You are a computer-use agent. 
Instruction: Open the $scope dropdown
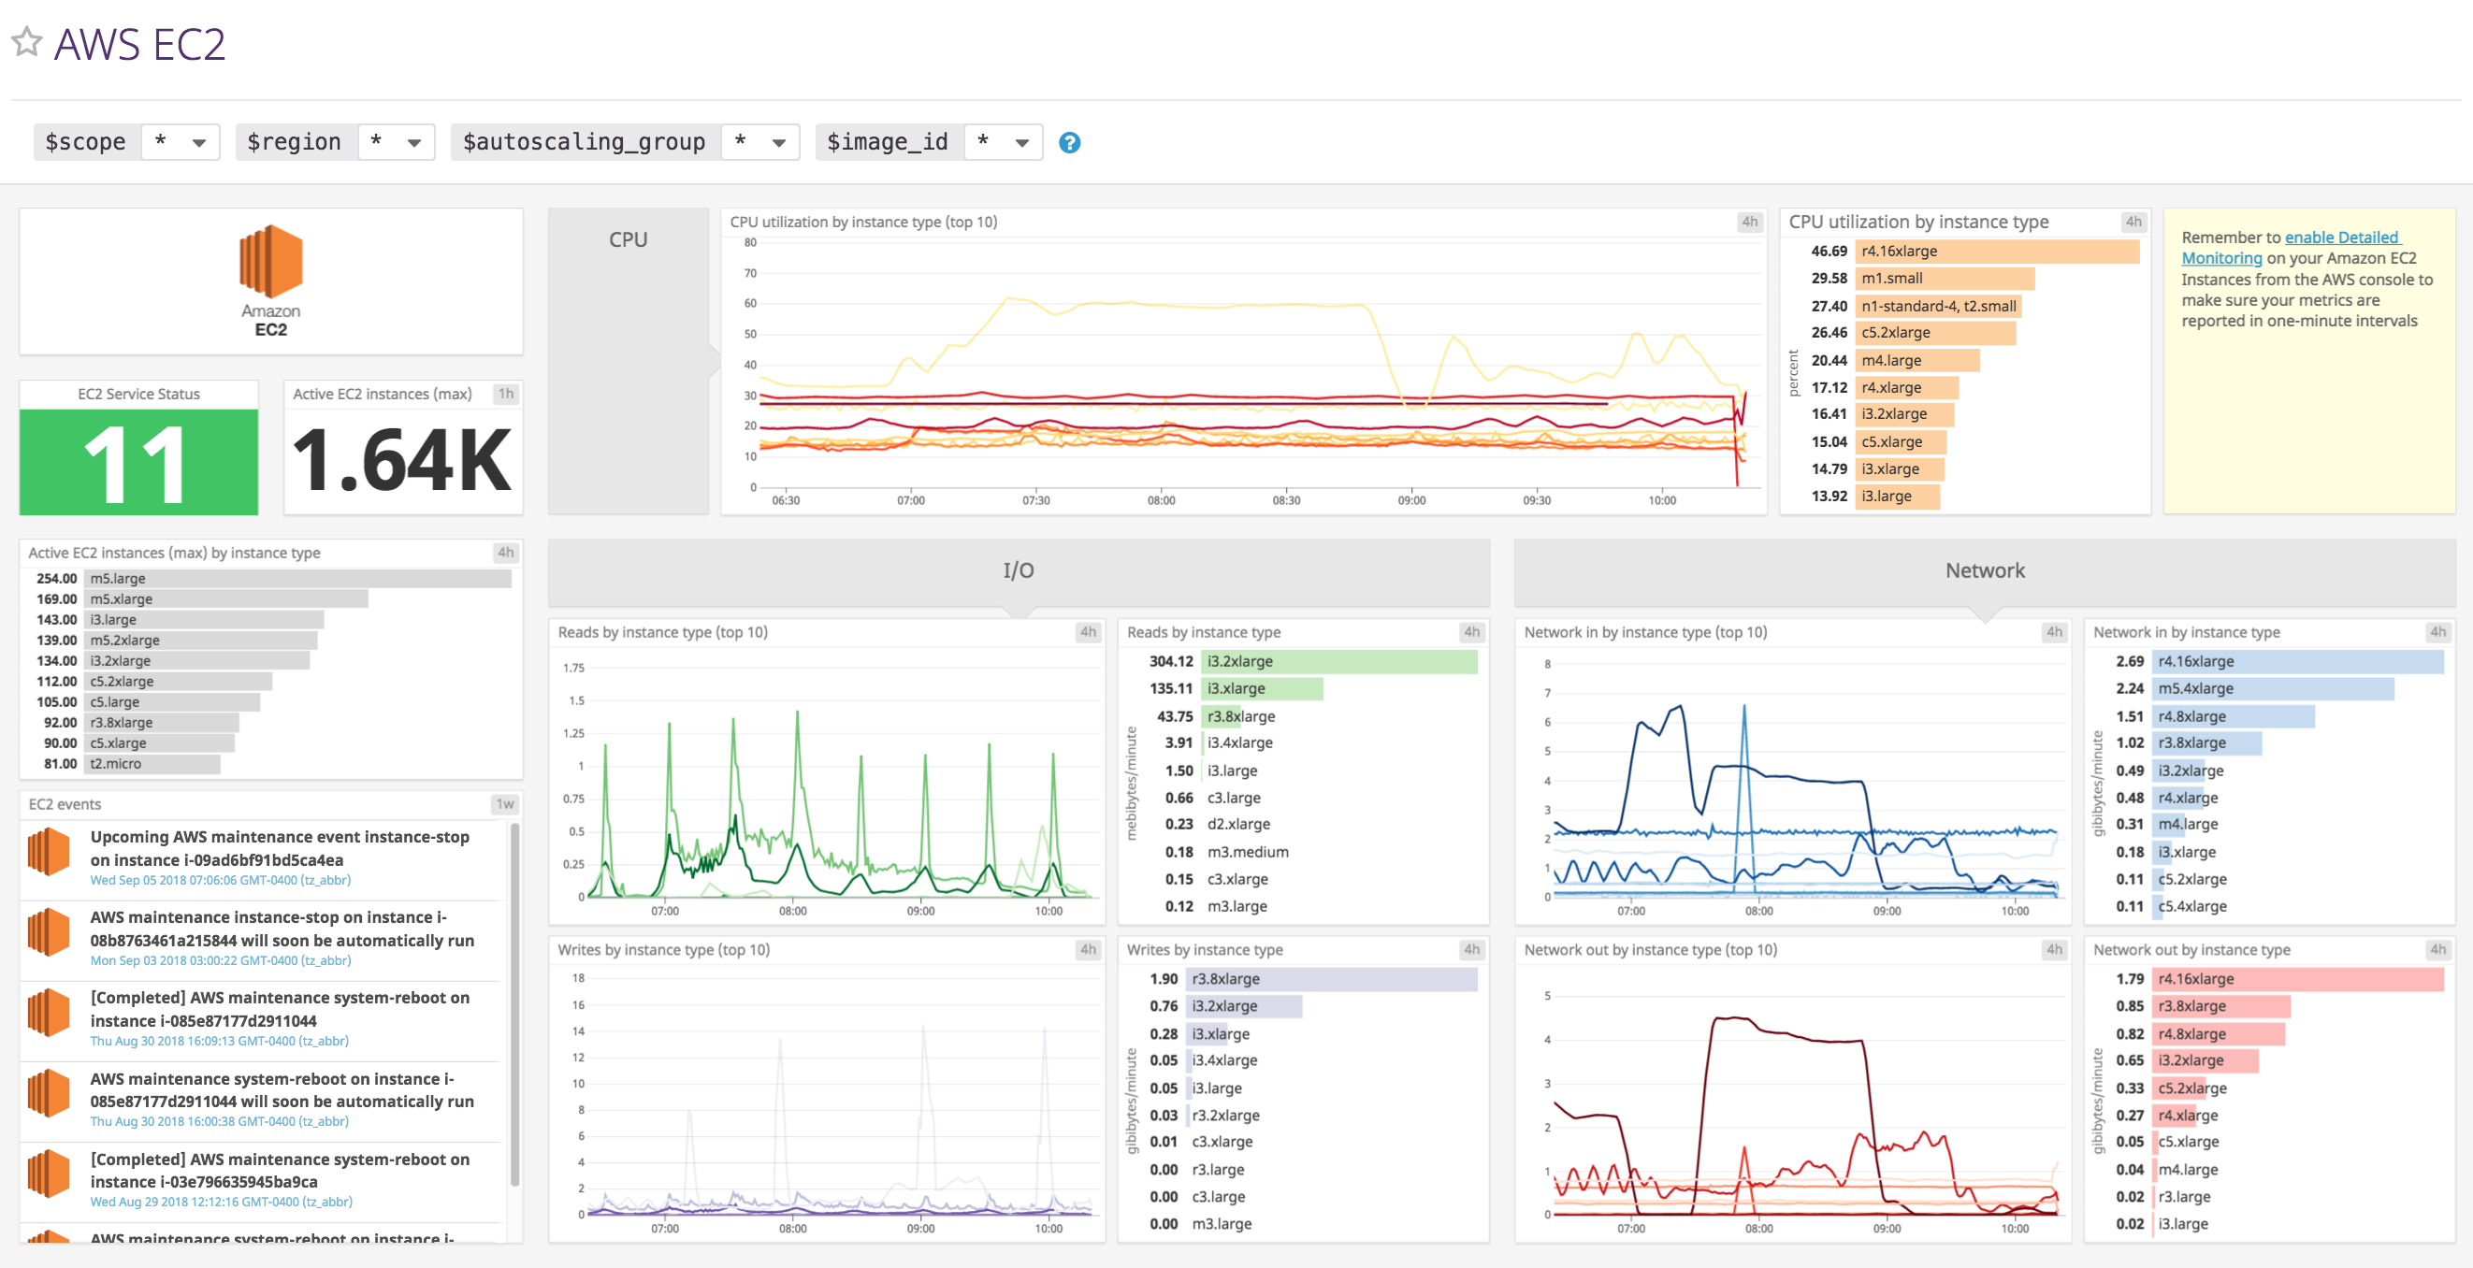[181, 142]
